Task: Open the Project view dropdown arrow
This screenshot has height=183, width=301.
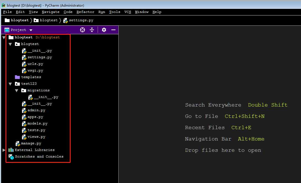Action: click(x=31, y=30)
